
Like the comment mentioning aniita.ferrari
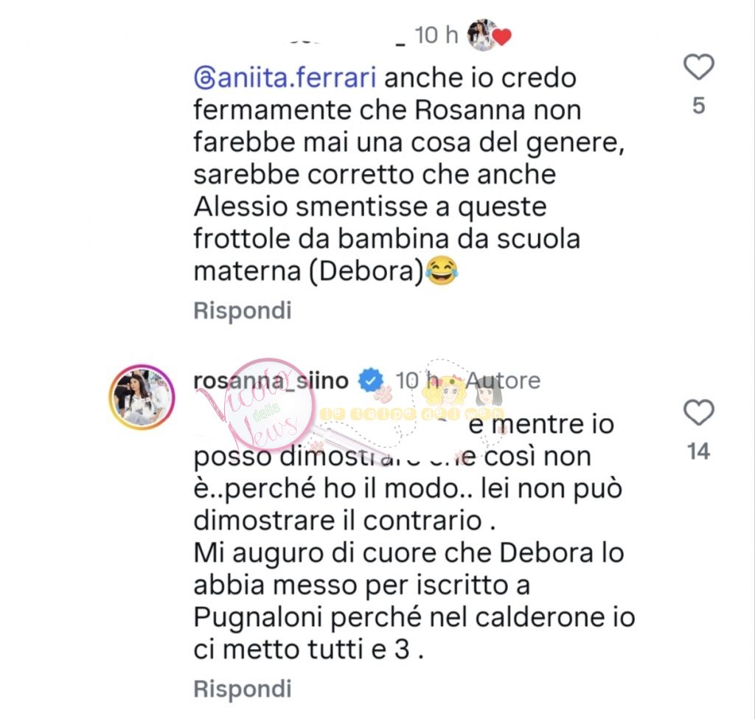699,66
